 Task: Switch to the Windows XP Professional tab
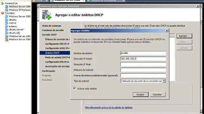pyautogui.click(x=106, y=1)
